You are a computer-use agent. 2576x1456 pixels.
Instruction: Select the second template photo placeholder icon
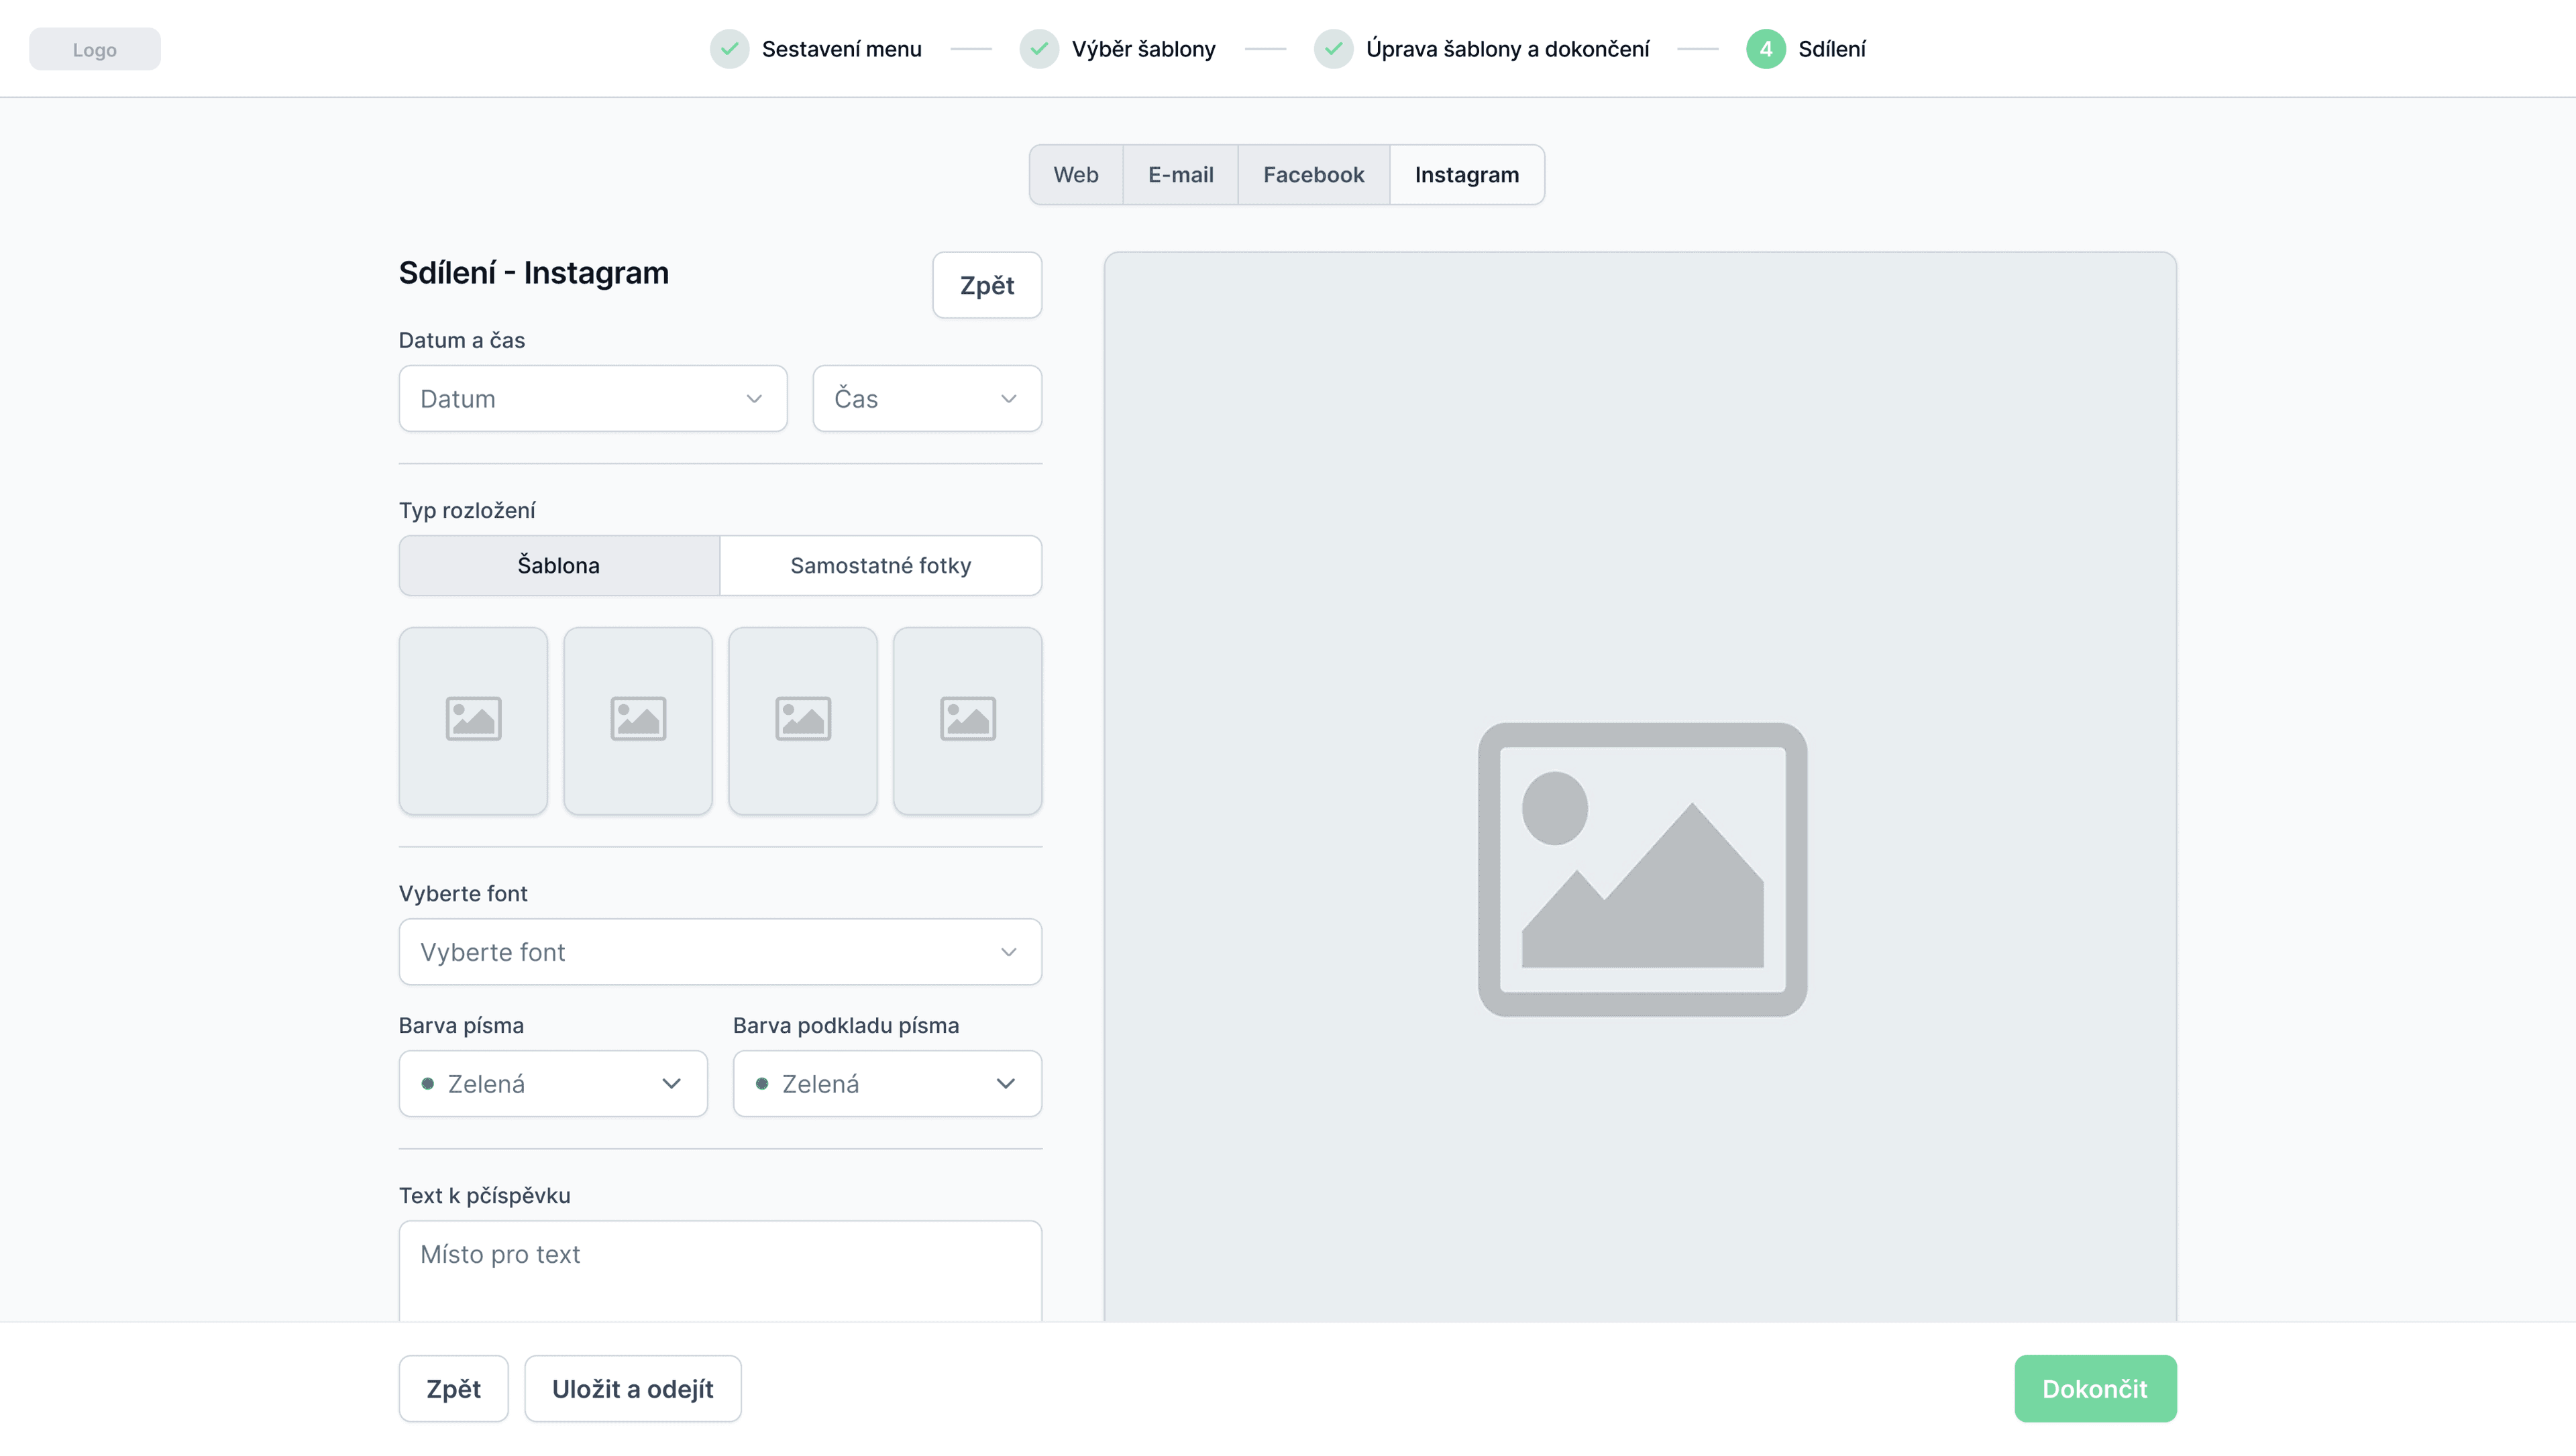pos(637,719)
